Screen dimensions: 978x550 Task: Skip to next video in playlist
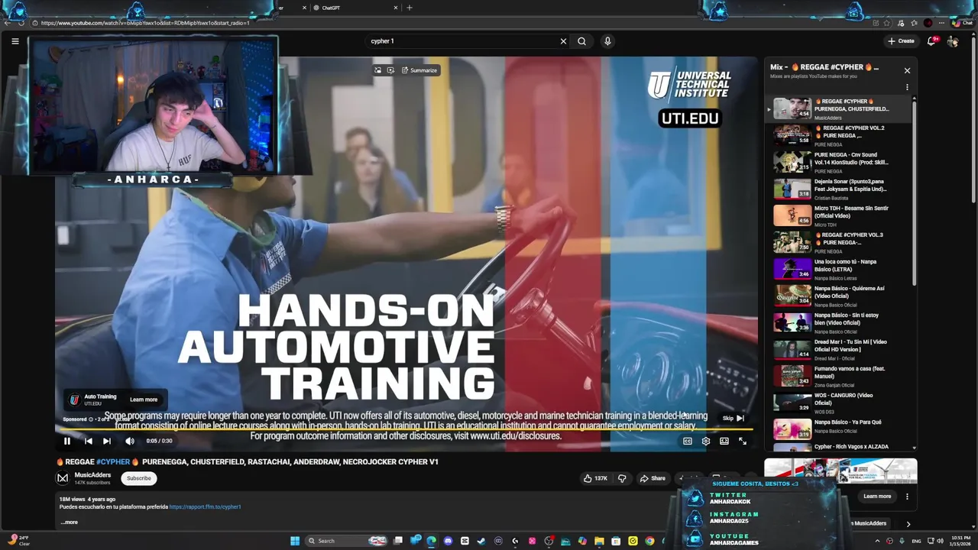(x=107, y=441)
